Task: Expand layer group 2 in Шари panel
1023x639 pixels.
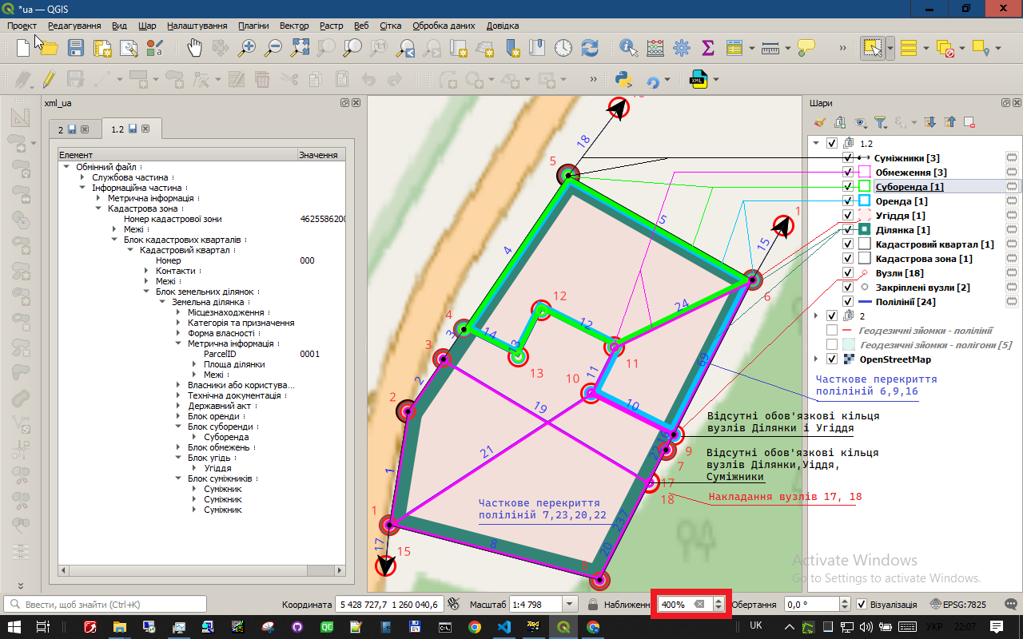Action: pyautogui.click(x=816, y=316)
